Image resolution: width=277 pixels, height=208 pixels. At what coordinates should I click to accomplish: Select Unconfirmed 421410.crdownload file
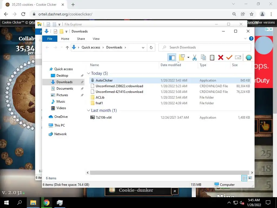tap(170, 92)
